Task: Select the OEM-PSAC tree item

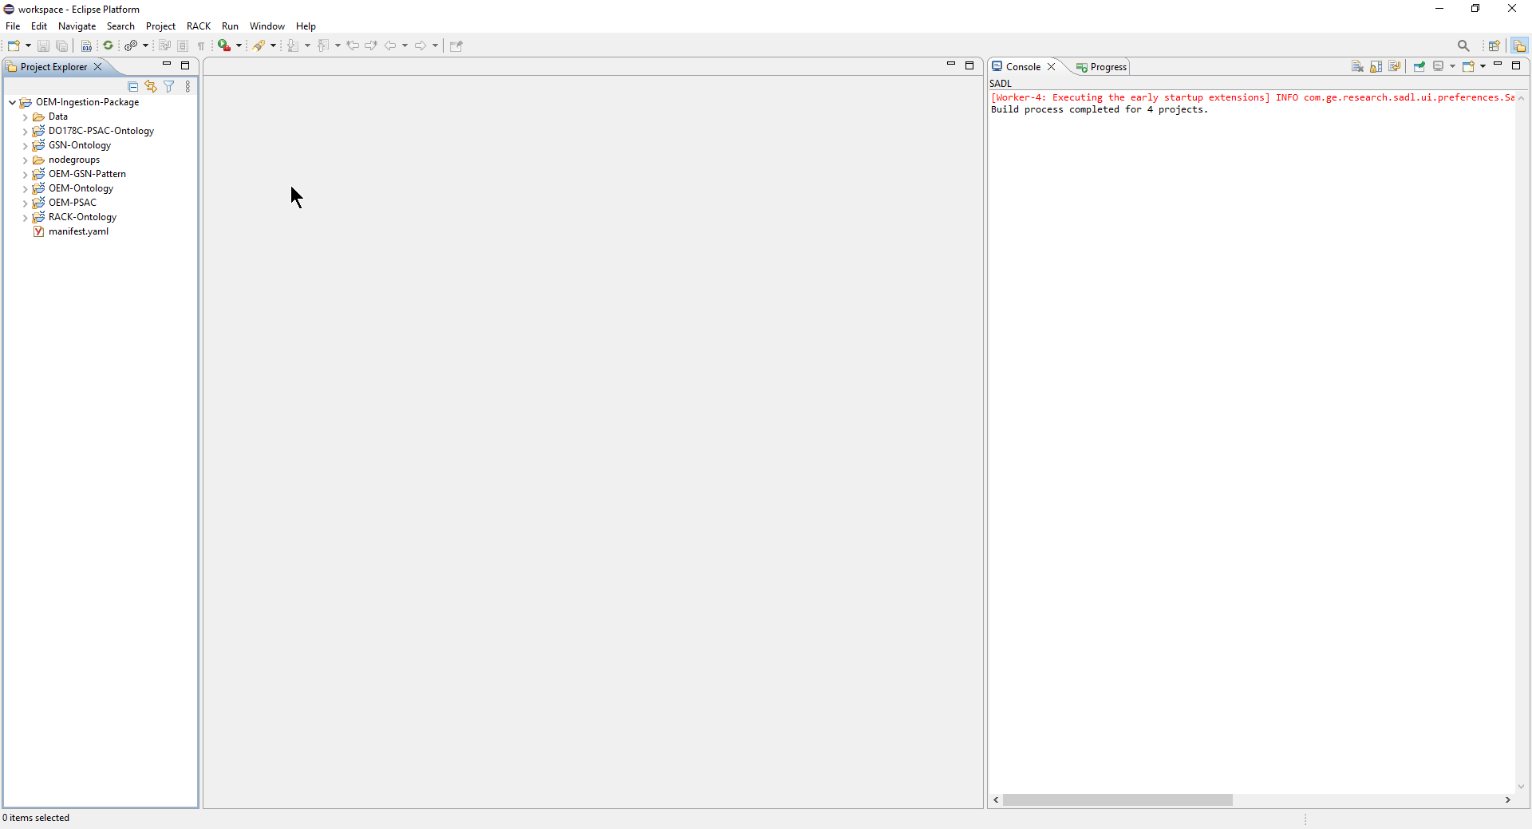Action: [x=72, y=203]
